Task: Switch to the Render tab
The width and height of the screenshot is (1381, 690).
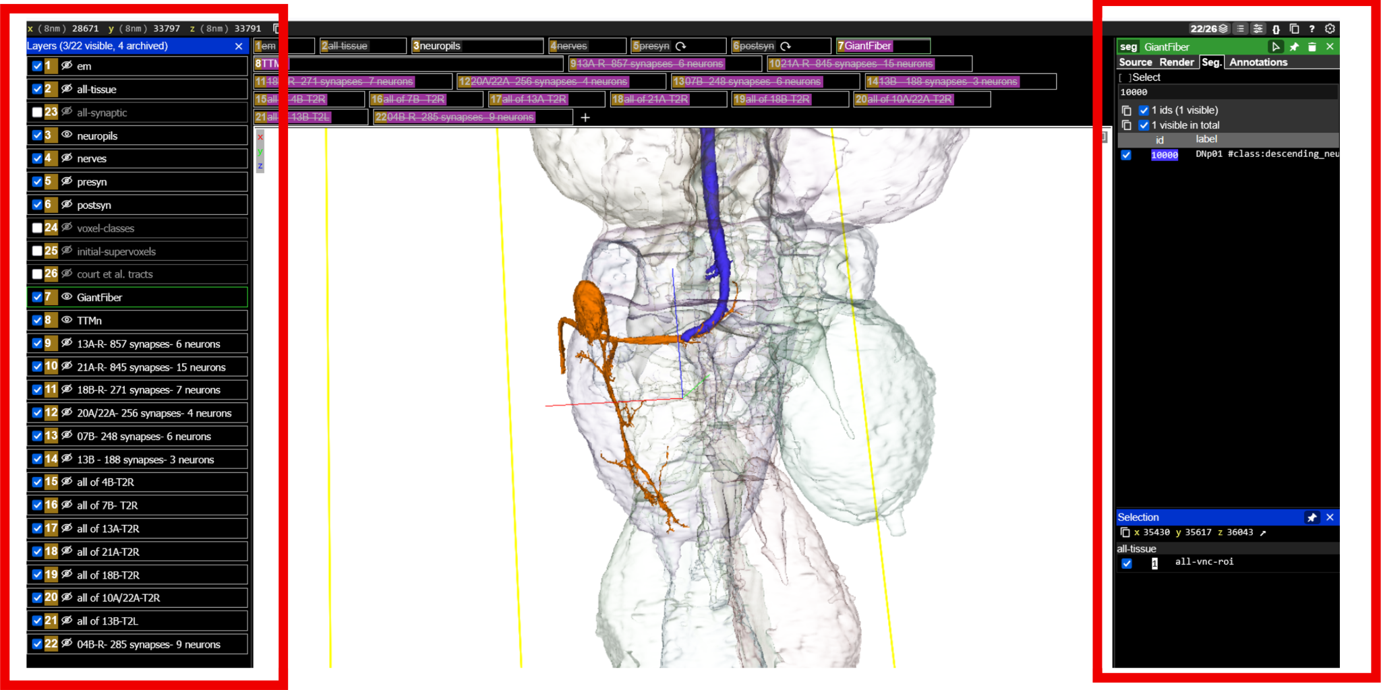Action: (1177, 62)
